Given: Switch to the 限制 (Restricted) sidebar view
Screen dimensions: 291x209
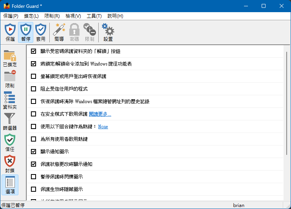Looking at the screenshot, I should coord(10,79).
